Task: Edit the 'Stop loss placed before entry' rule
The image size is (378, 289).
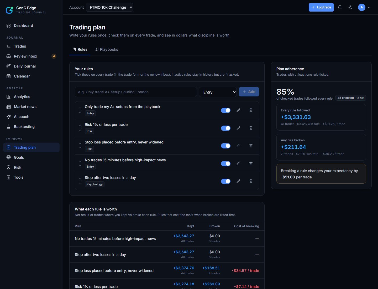Action: pyautogui.click(x=238, y=146)
